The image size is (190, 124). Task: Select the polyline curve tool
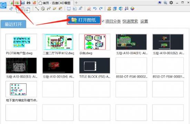click(x=49, y=9)
